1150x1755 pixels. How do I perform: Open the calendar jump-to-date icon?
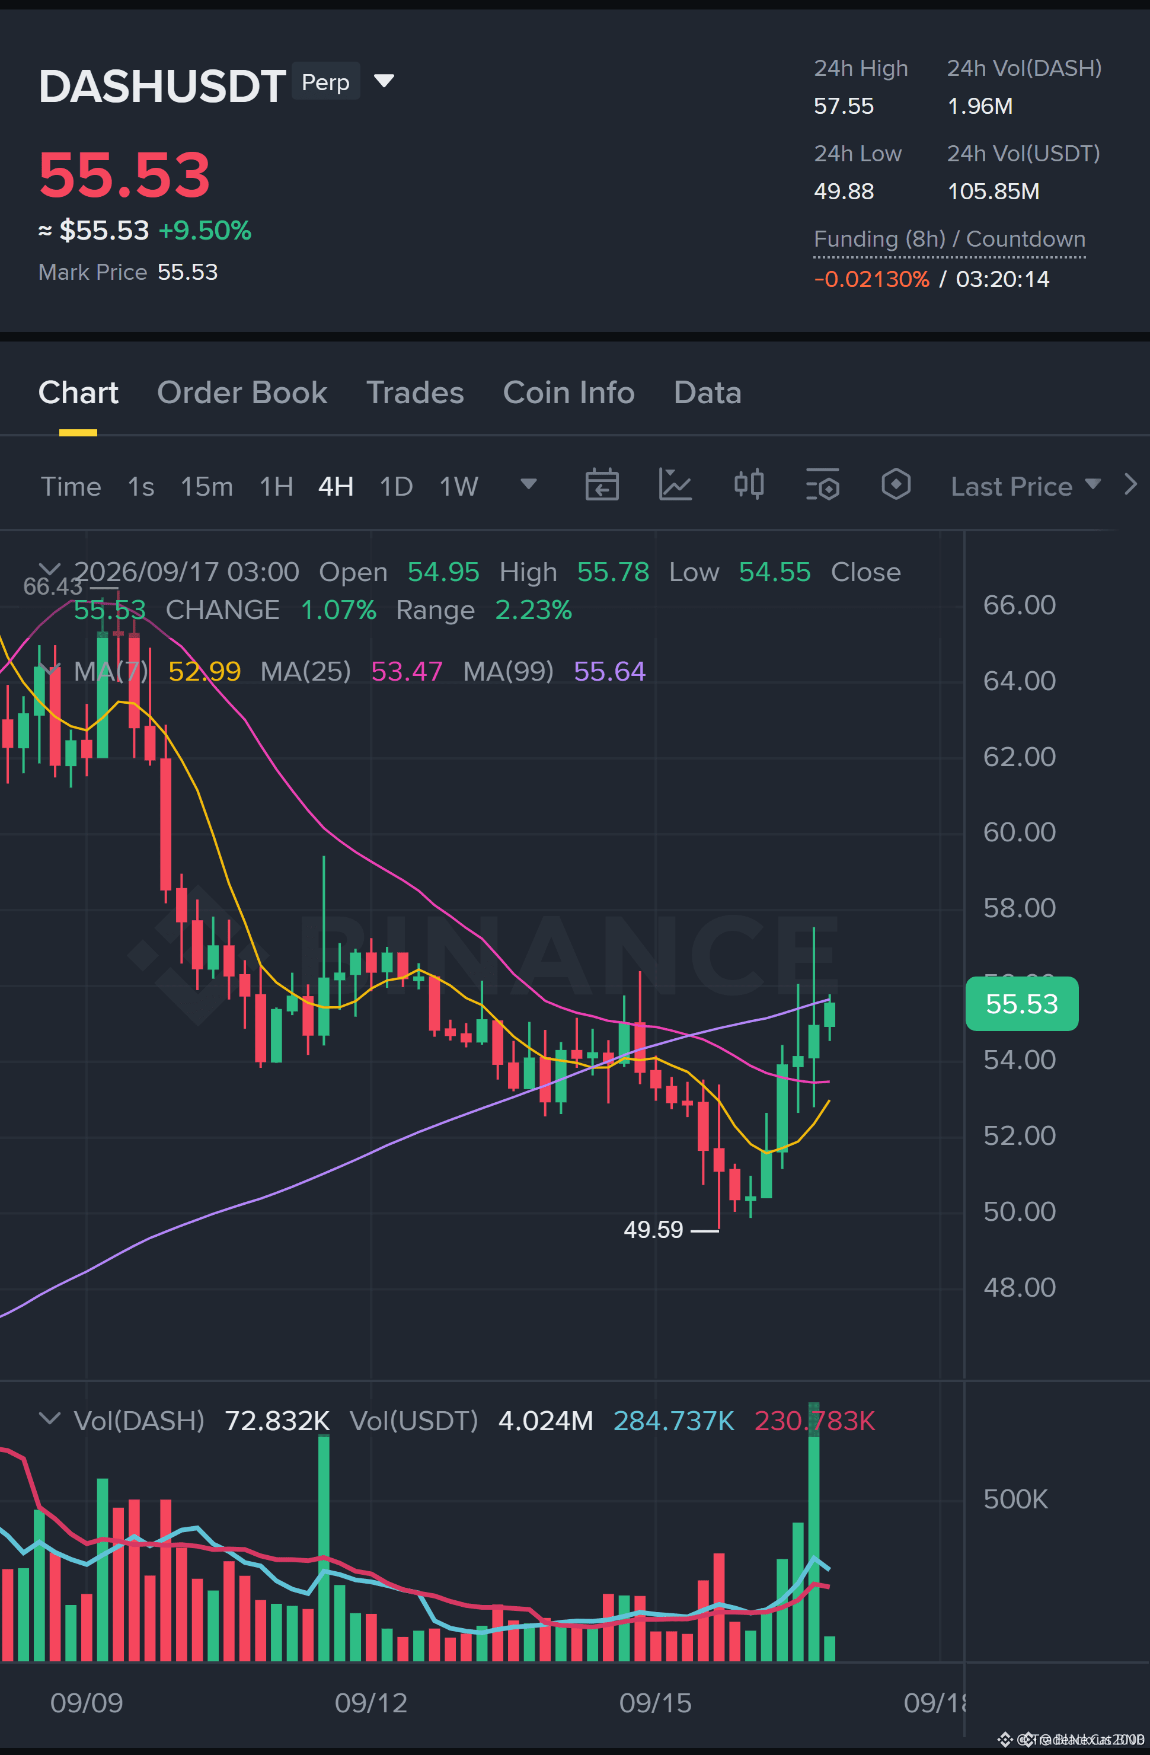[602, 485]
